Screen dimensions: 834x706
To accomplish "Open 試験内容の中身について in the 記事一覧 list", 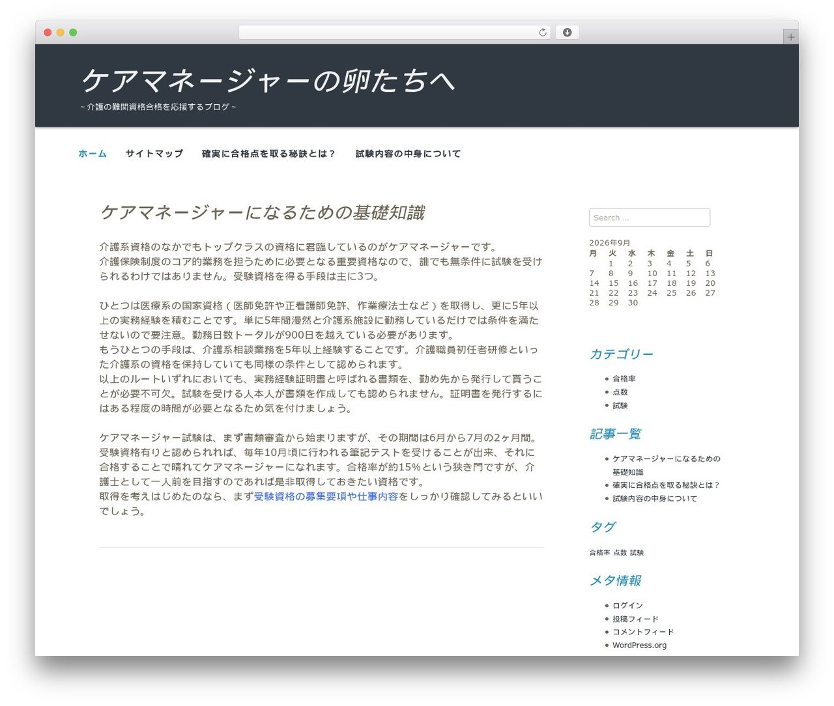I will pos(655,498).
